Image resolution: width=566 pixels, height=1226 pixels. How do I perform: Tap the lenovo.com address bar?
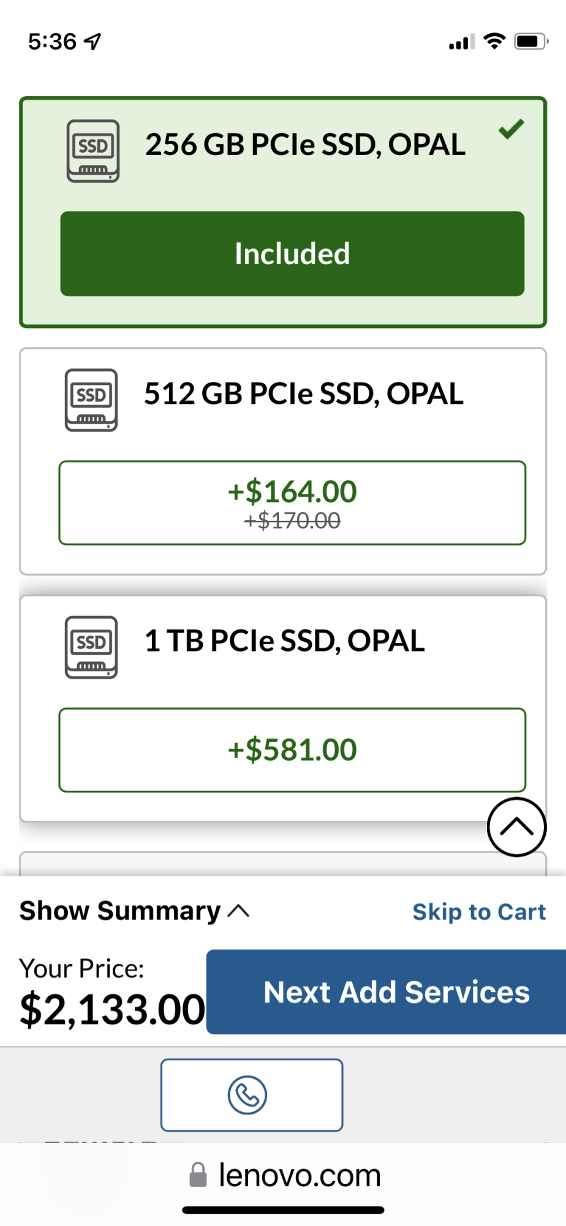[x=299, y=1175]
